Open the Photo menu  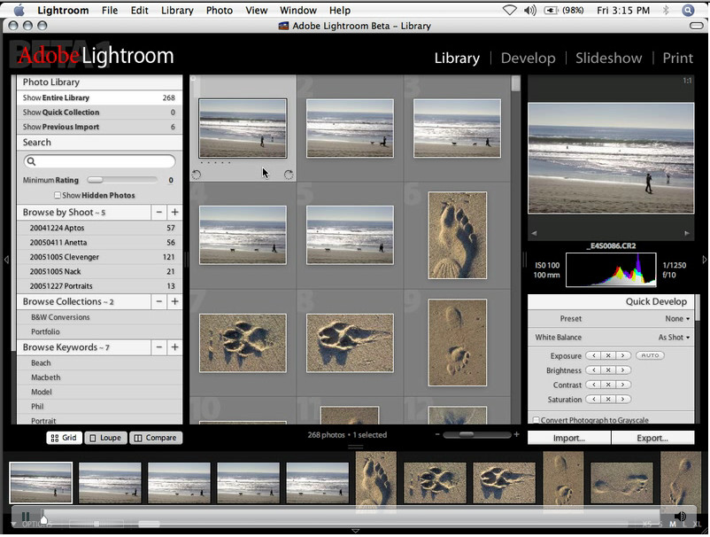220,10
